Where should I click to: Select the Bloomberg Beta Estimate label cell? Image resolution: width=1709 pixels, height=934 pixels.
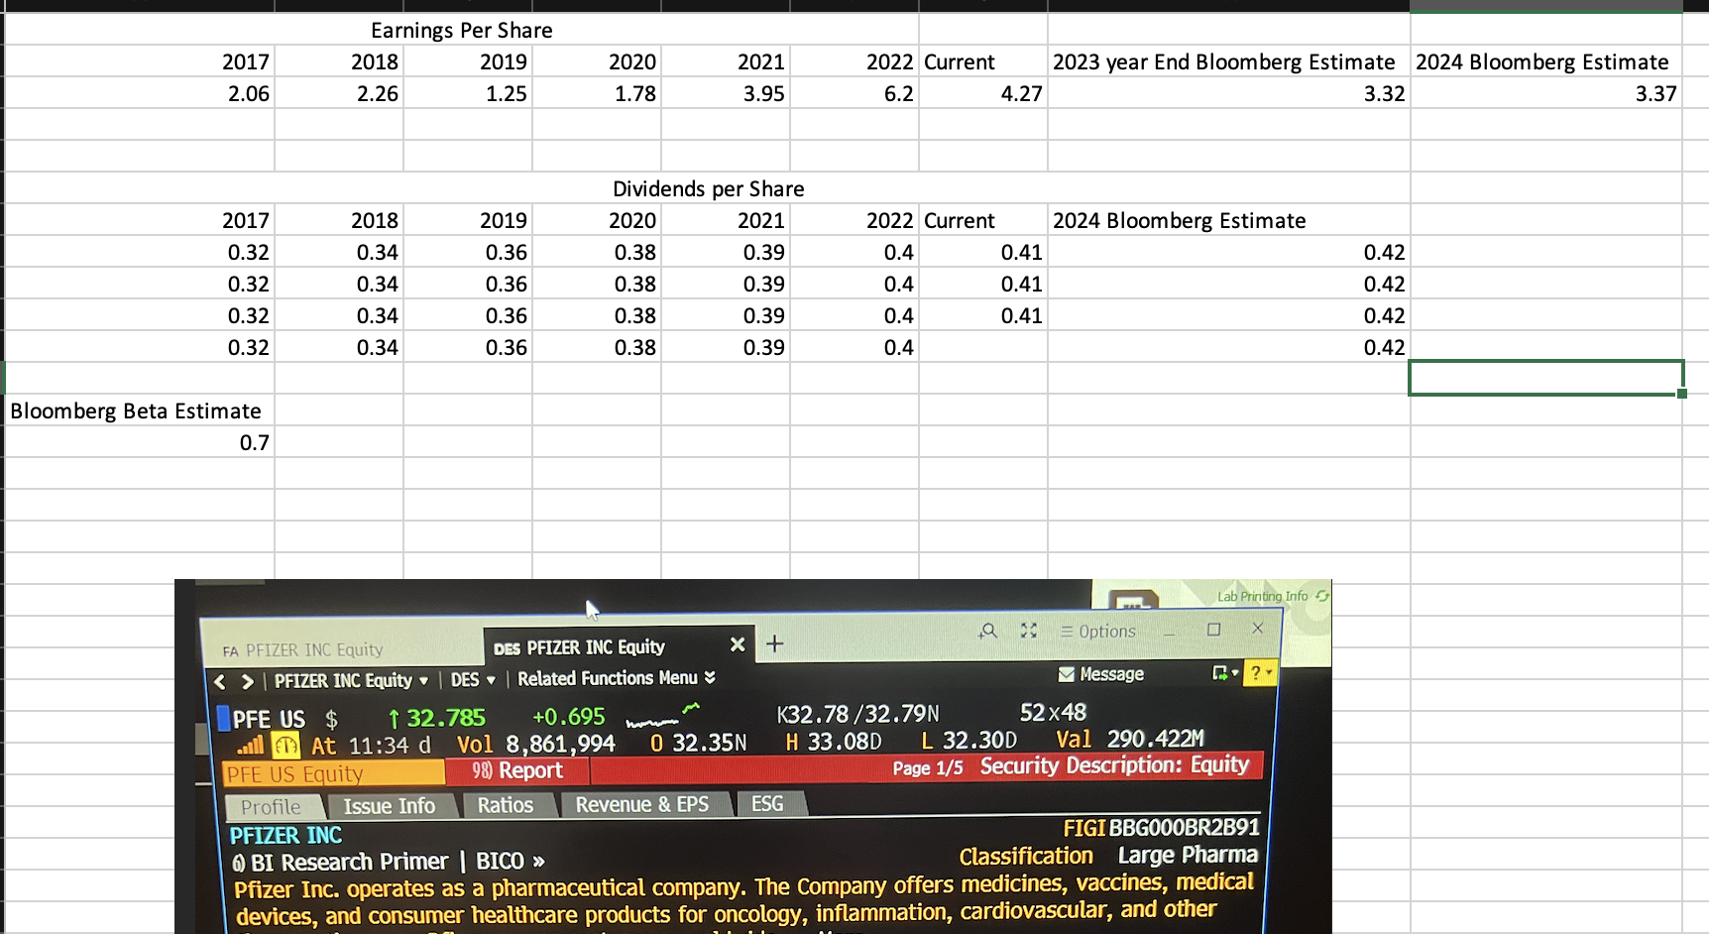140,410
